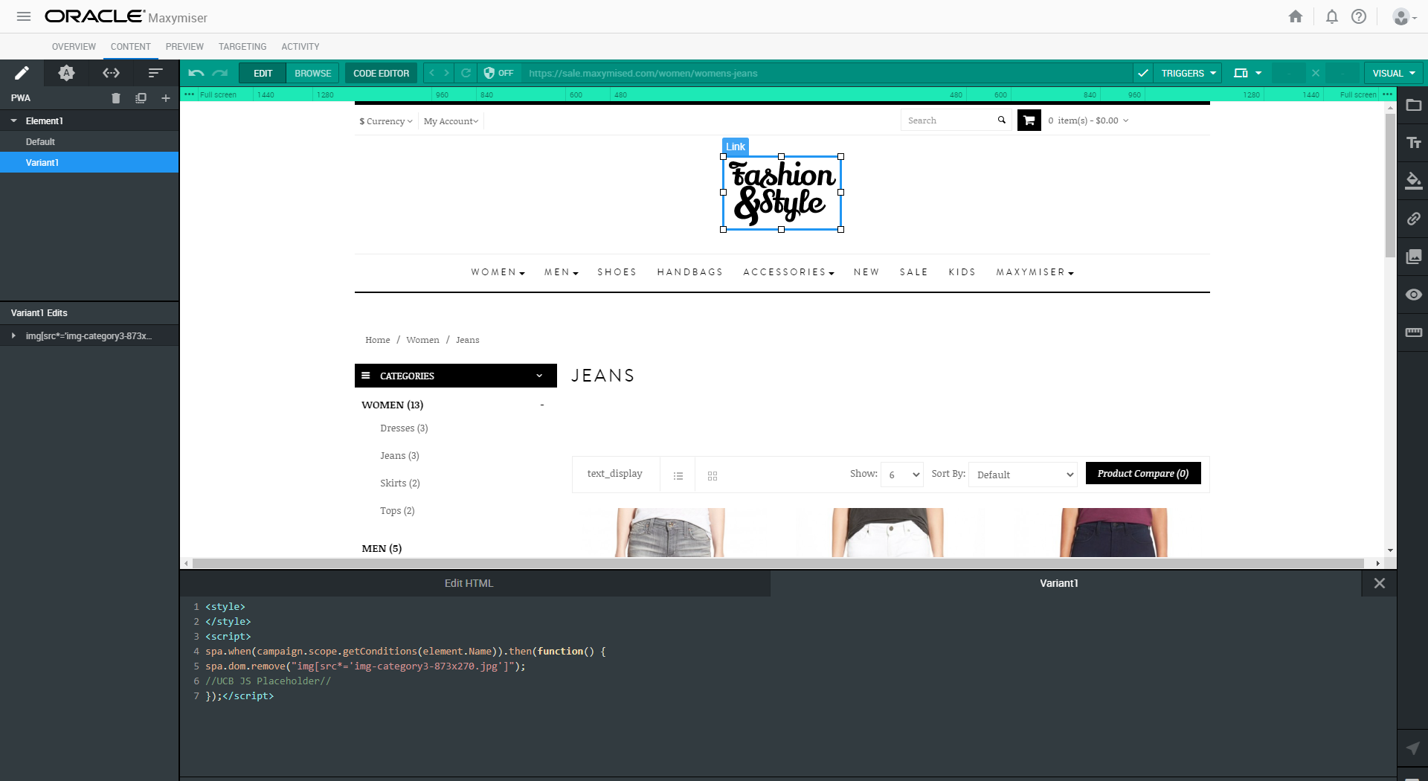
Task: Toggle the eye visibility tool
Action: [1414, 295]
